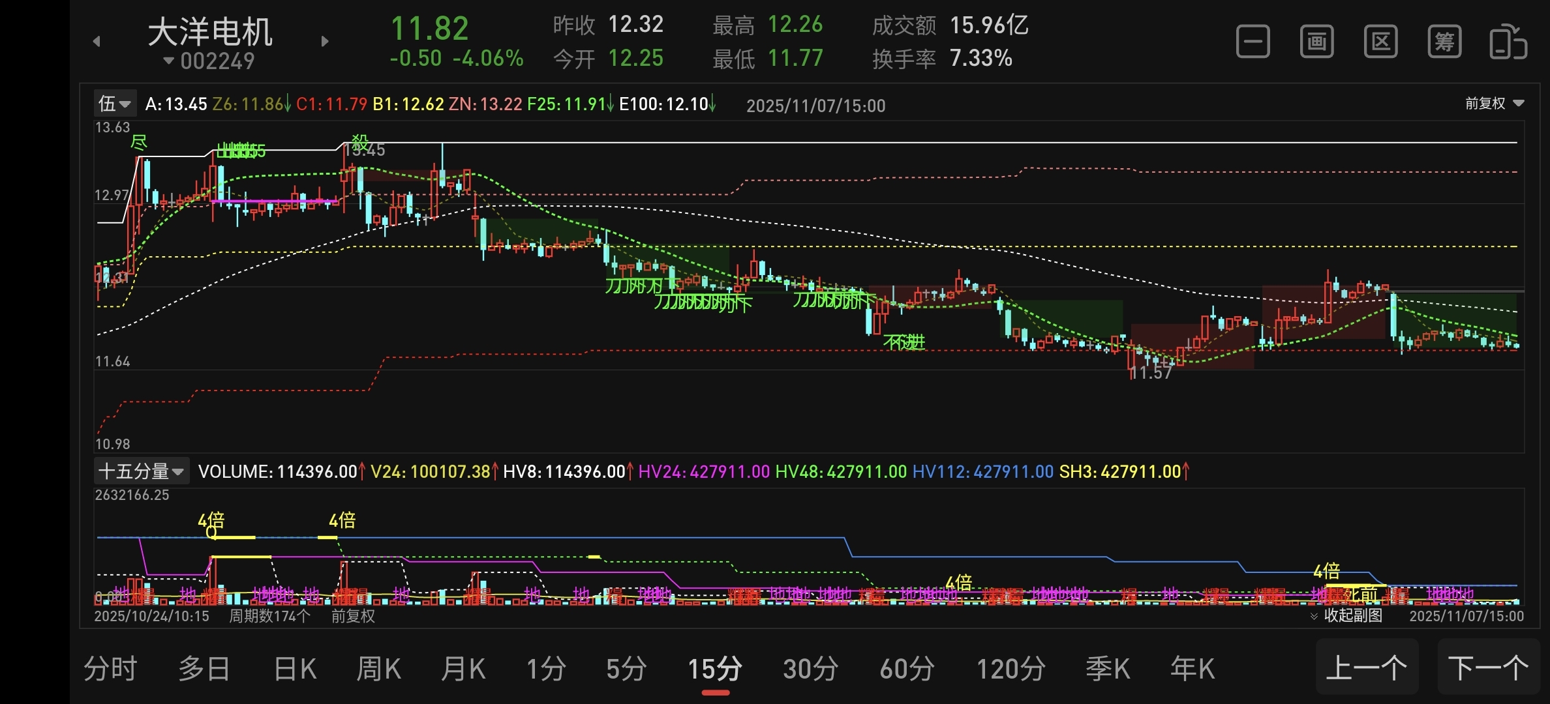Click the 11.57 low price marker
This screenshot has width=1550, height=704.
(1151, 373)
